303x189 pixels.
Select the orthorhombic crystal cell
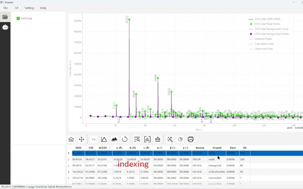click(x=217, y=172)
